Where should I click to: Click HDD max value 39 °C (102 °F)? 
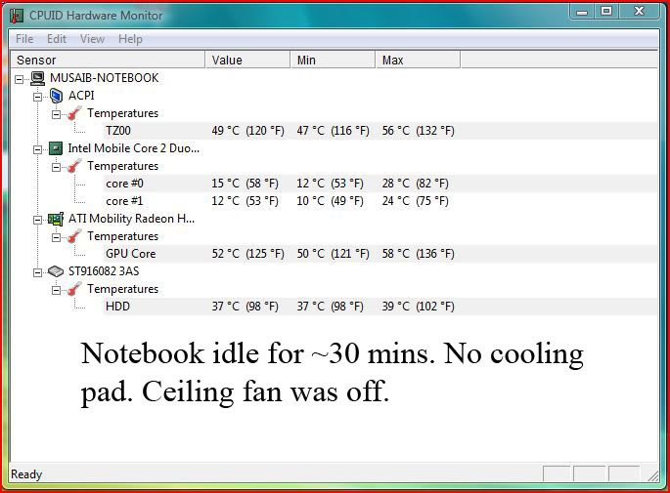click(418, 307)
